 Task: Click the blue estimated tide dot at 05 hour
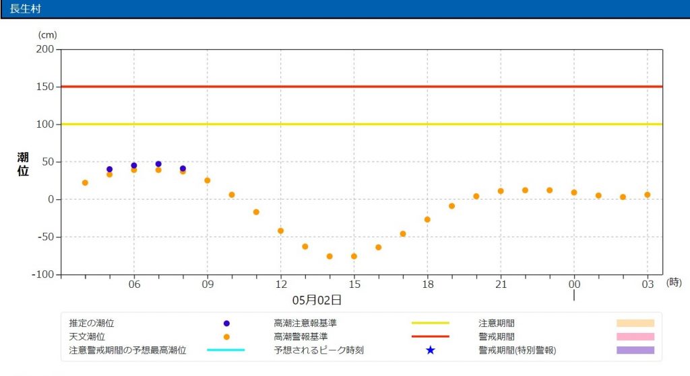coord(110,170)
